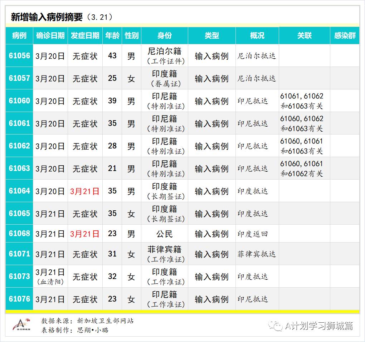Screen dimensions: 365x342
Task: Select case number 61076
Action: pyautogui.click(x=19, y=299)
